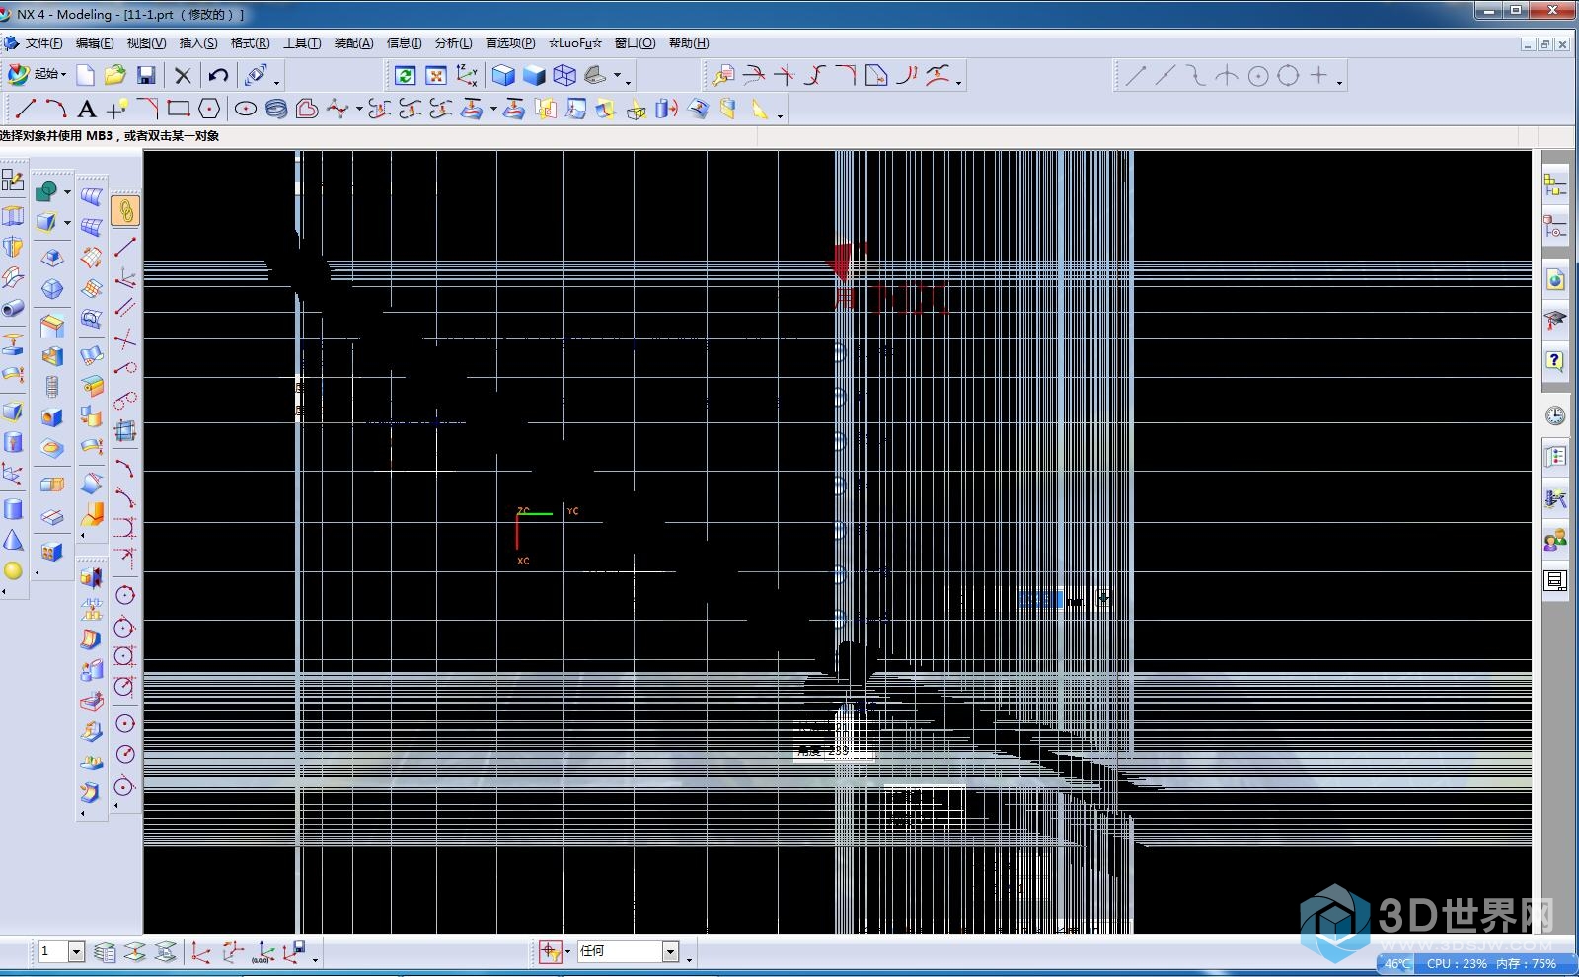
Task: Open the Help question mark sidebar tab
Action: (x=1555, y=361)
